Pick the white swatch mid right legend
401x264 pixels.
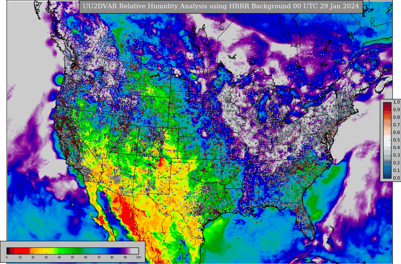(x=387, y=140)
